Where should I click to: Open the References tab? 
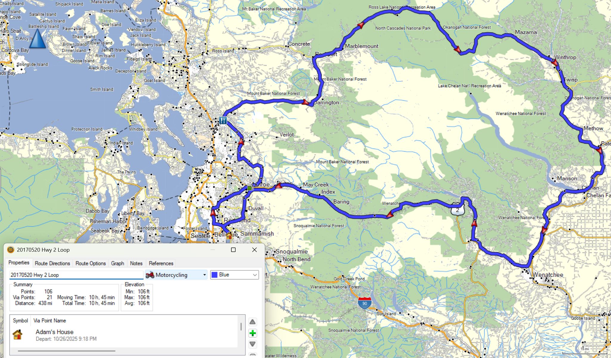point(161,263)
